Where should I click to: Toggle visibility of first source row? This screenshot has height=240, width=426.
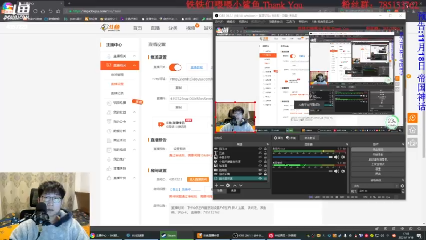pos(260,149)
